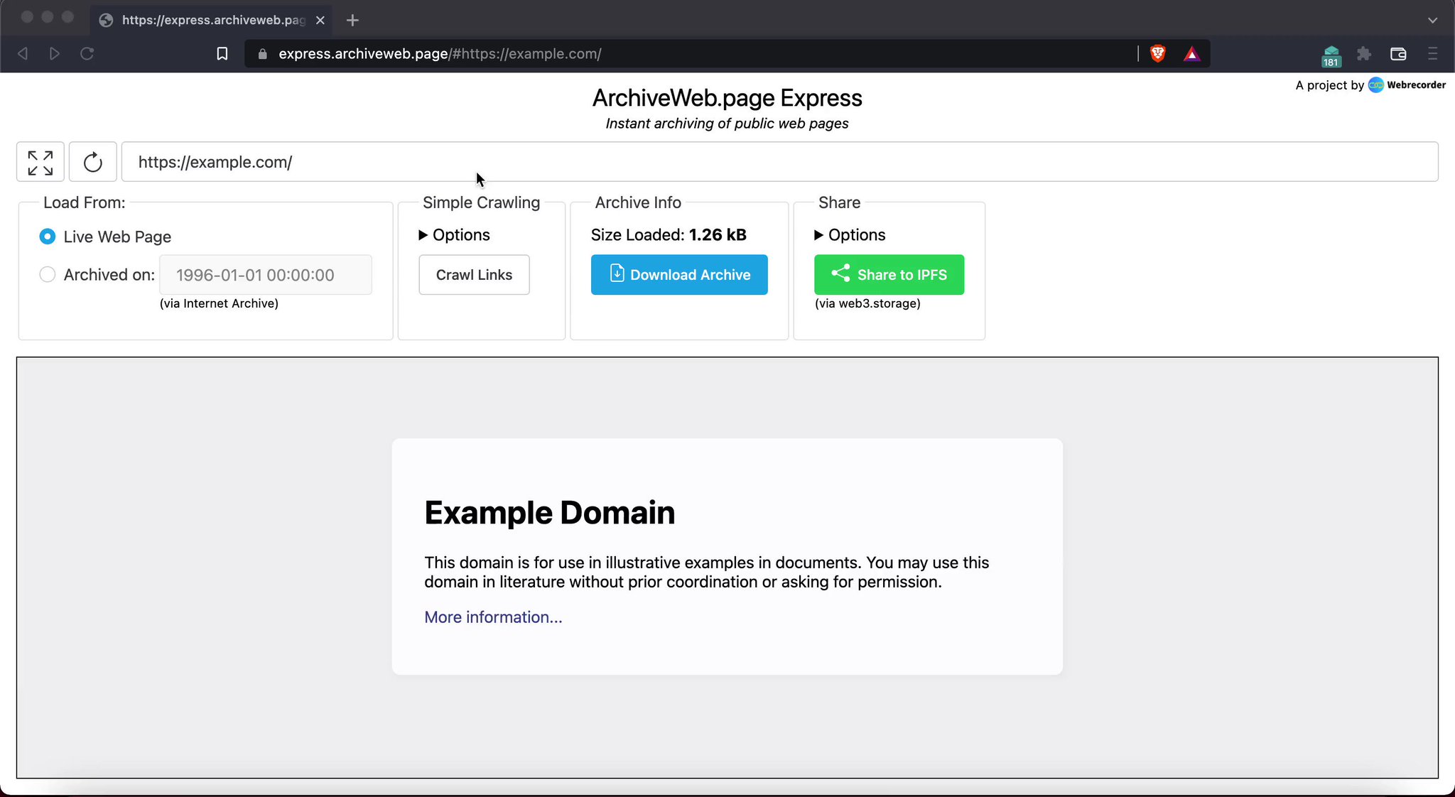Click the Crawl Links button

click(x=473, y=274)
